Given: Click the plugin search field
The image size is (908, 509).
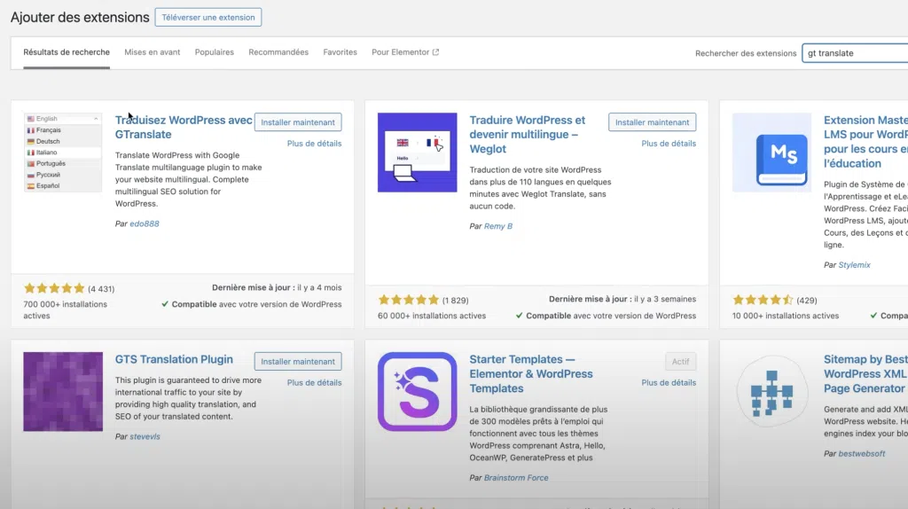Looking at the screenshot, I should coord(853,53).
